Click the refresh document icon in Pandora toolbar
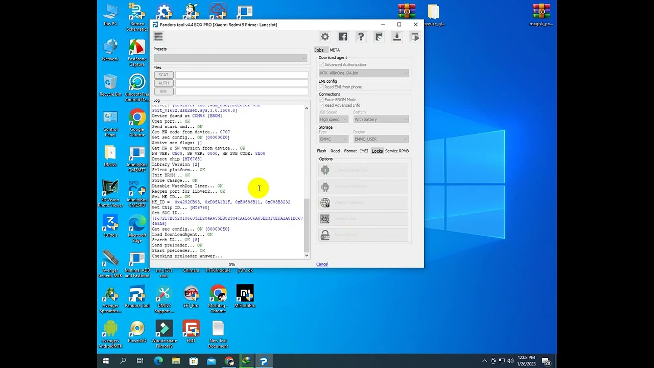Viewport: 654px width, 368px height. coord(379,37)
